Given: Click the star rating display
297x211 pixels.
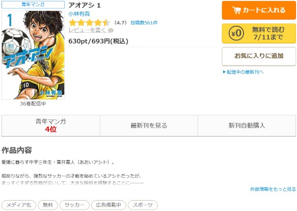Looking at the screenshot, I should pos(90,23).
